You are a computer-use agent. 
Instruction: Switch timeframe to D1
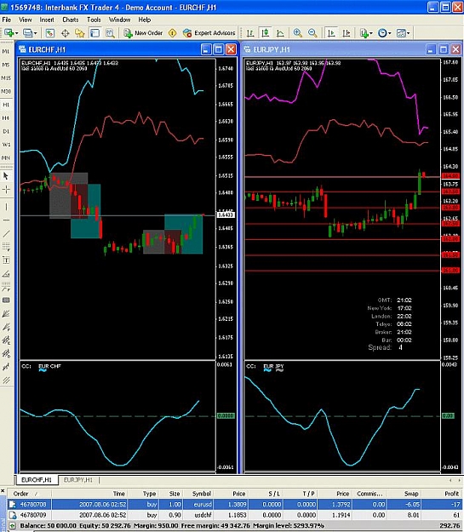[6, 131]
